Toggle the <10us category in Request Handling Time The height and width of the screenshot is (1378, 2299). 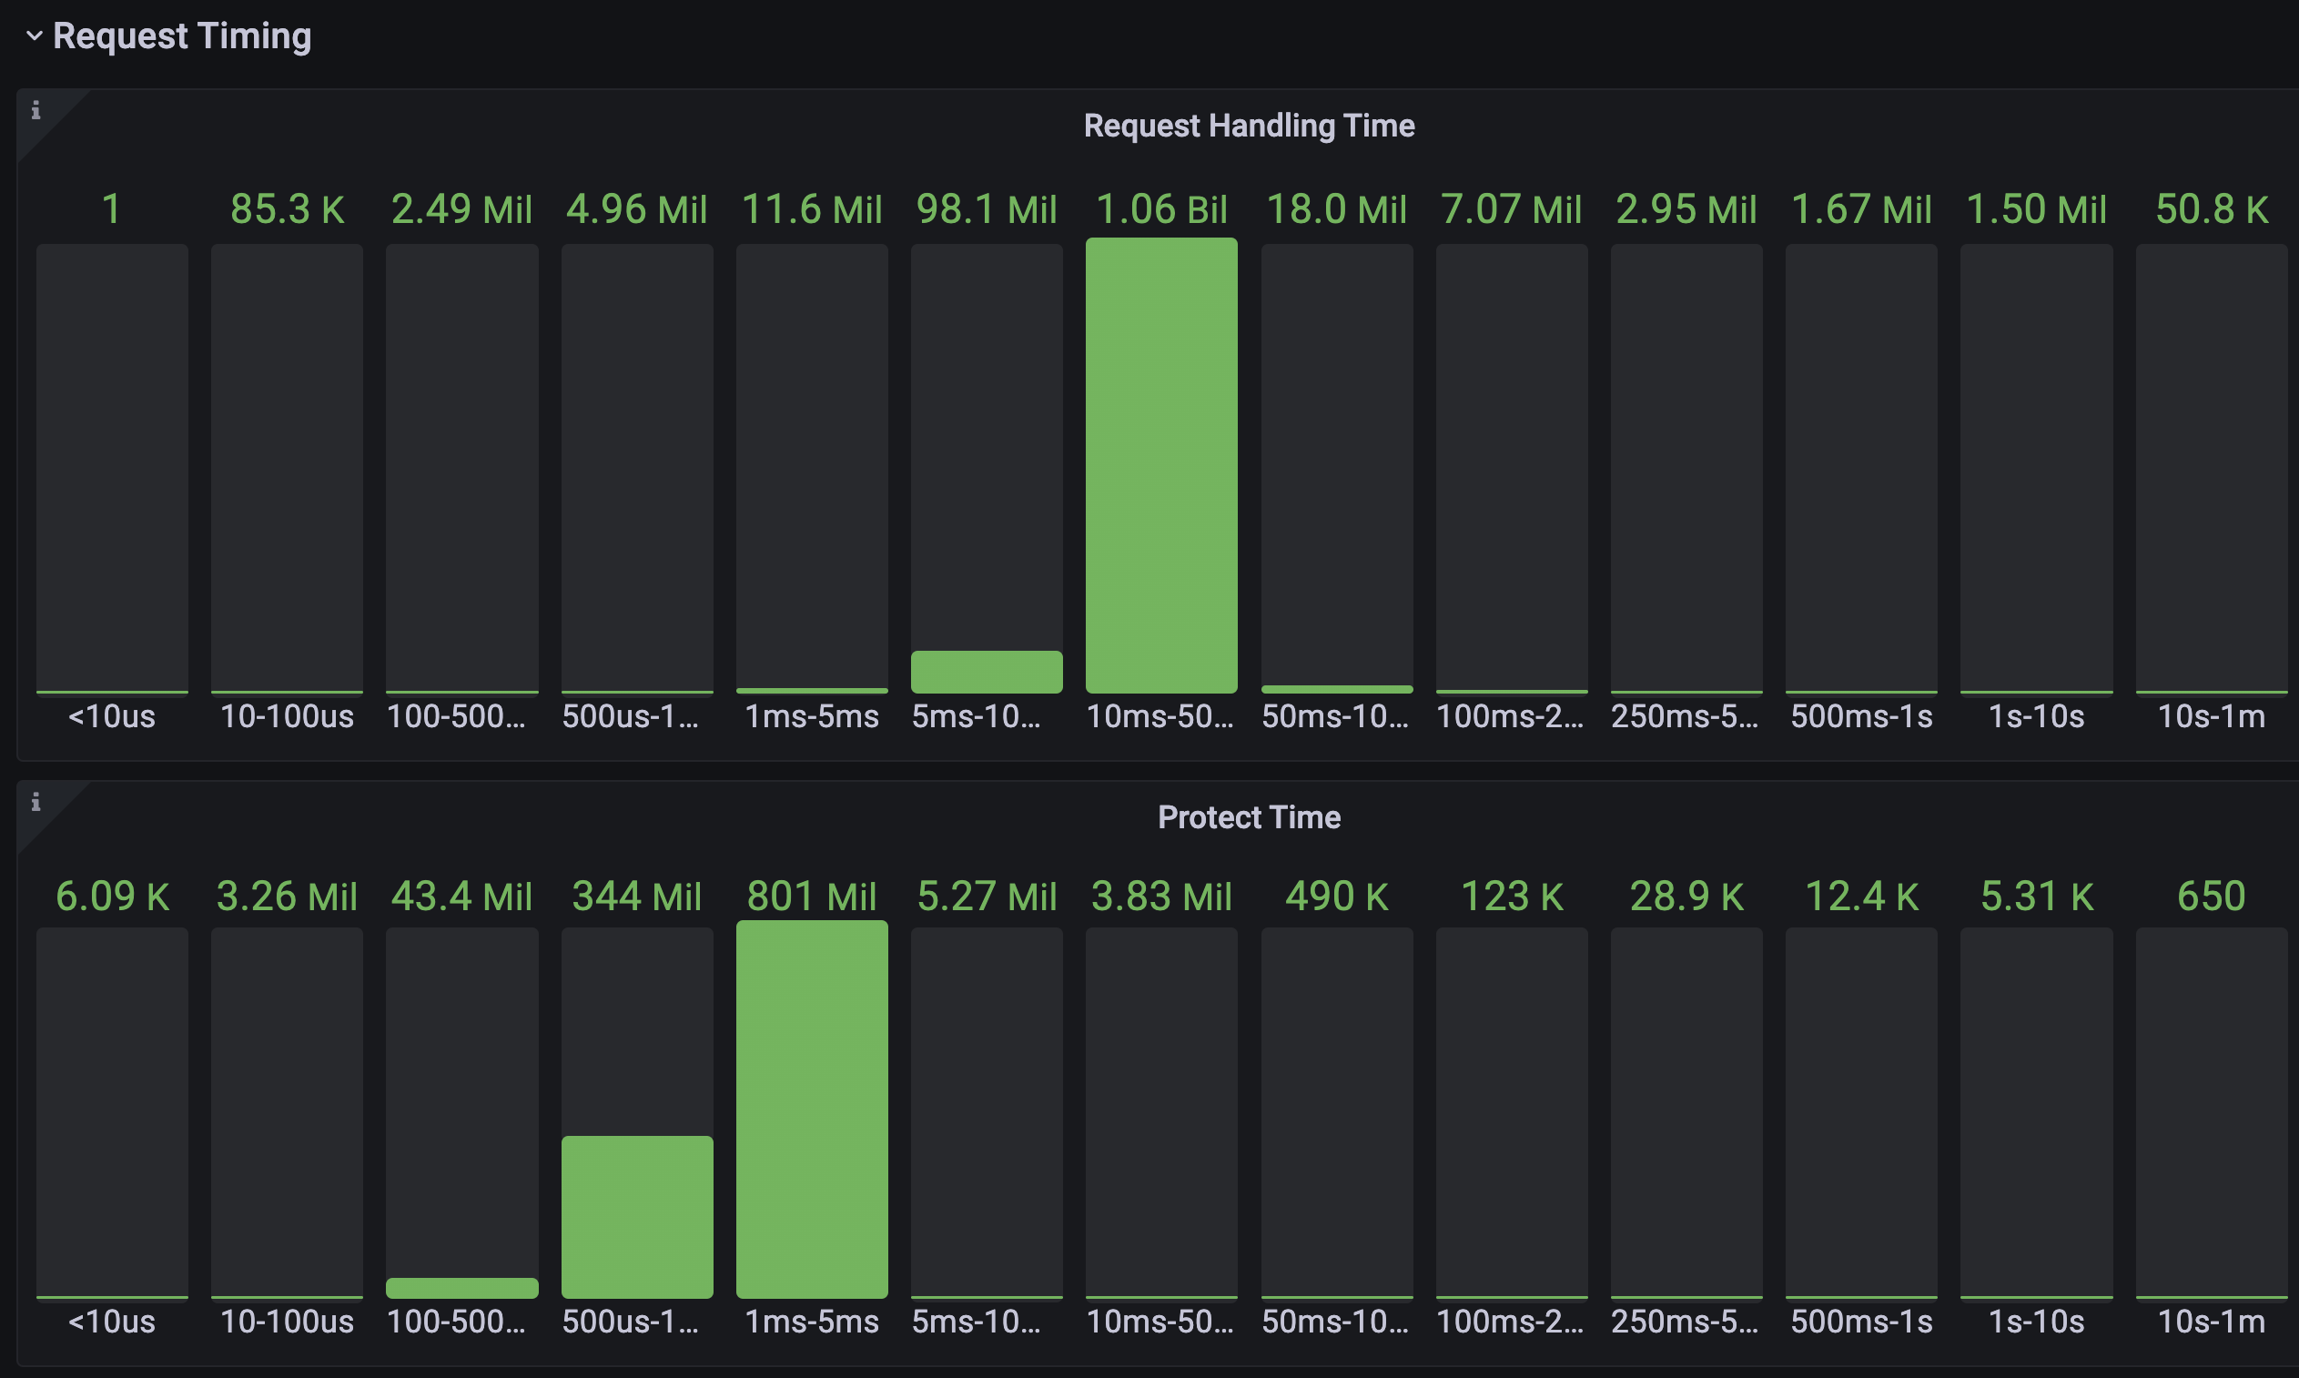(111, 716)
